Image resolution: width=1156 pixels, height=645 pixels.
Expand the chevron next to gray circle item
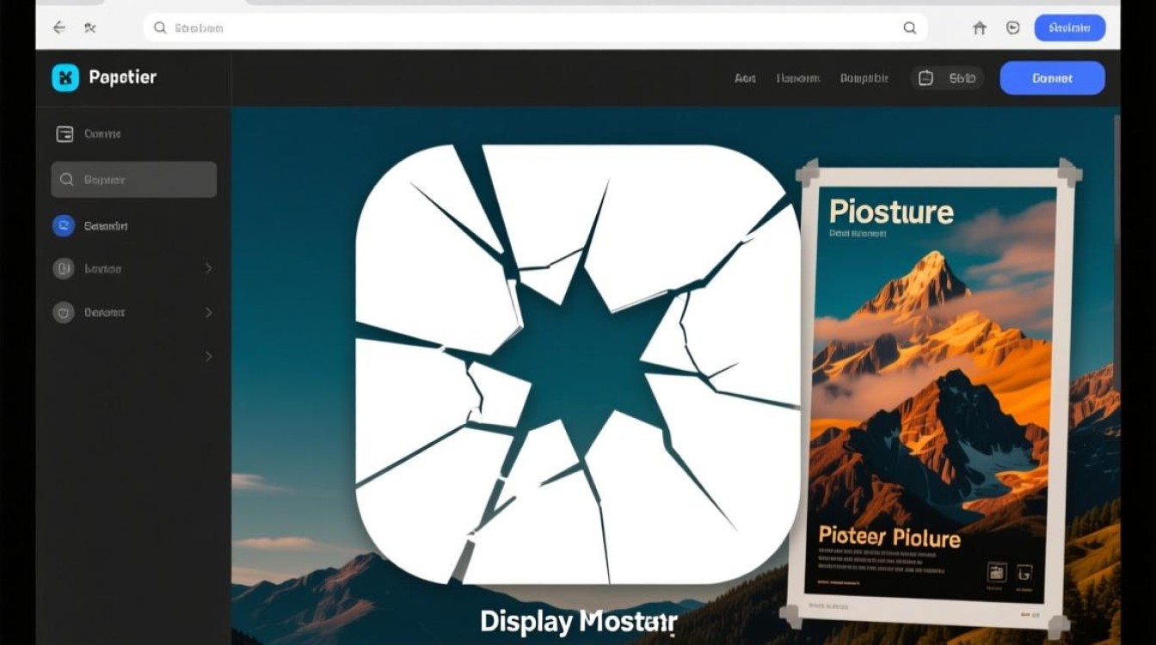pos(208,268)
